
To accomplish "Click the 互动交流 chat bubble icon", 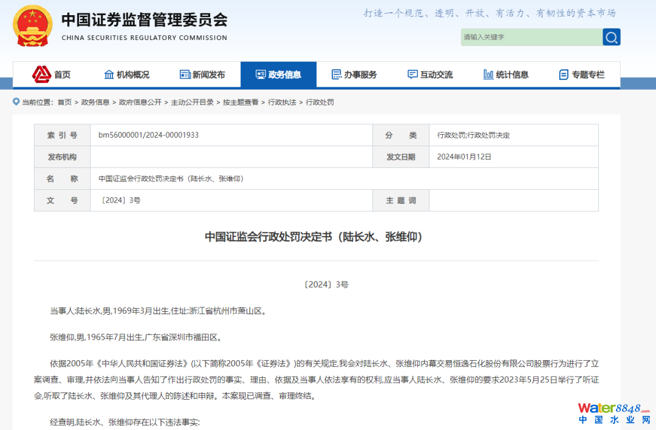I will coord(412,75).
